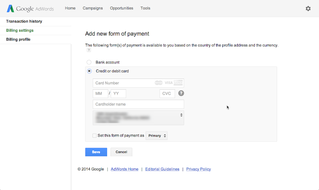This screenshot has width=319, height=190.
Task: Click the MasterCard logo in card field
Action: click(159, 83)
